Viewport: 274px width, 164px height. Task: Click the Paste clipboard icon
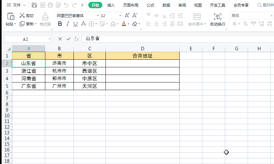[x=11, y=16]
